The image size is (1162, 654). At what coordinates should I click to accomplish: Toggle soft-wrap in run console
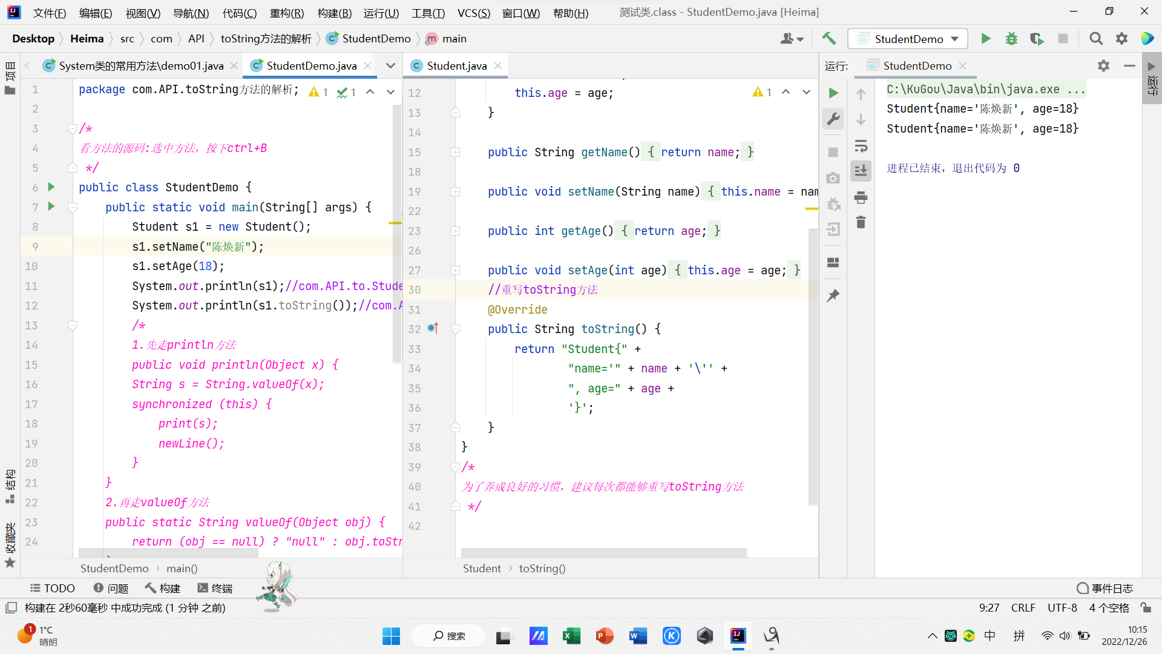point(861,146)
